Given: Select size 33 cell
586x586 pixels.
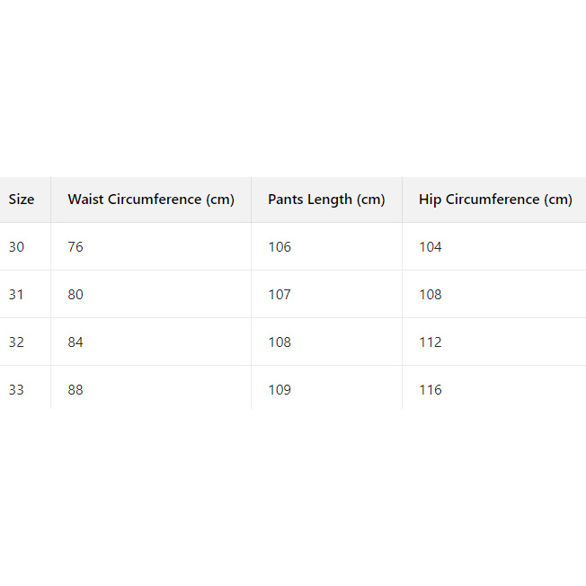Looking at the screenshot, I should tap(17, 390).
